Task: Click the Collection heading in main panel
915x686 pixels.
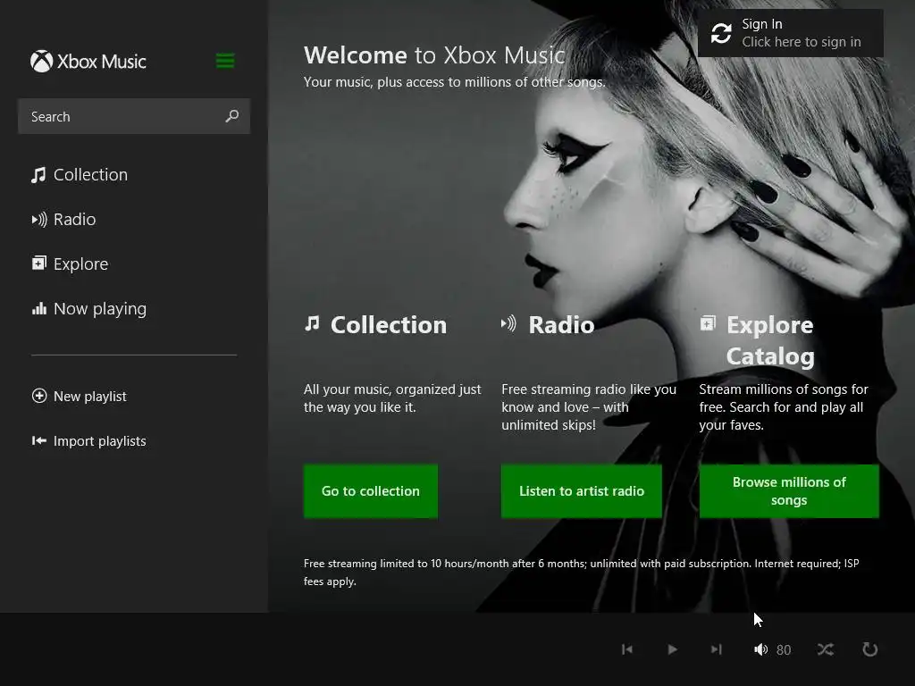Action: (389, 325)
